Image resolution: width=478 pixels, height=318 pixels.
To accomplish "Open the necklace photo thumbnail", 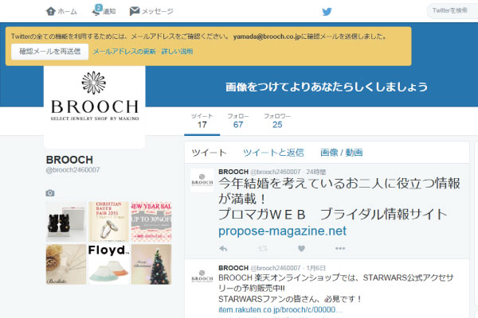I will (x=66, y=265).
